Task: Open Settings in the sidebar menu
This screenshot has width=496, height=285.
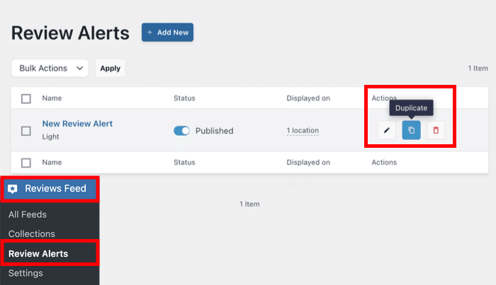Action: [x=26, y=273]
